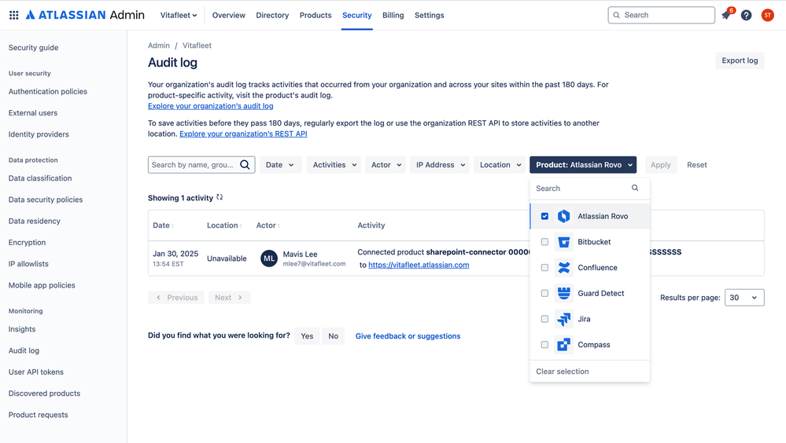Open IP allowlists in sidebar

(x=28, y=264)
